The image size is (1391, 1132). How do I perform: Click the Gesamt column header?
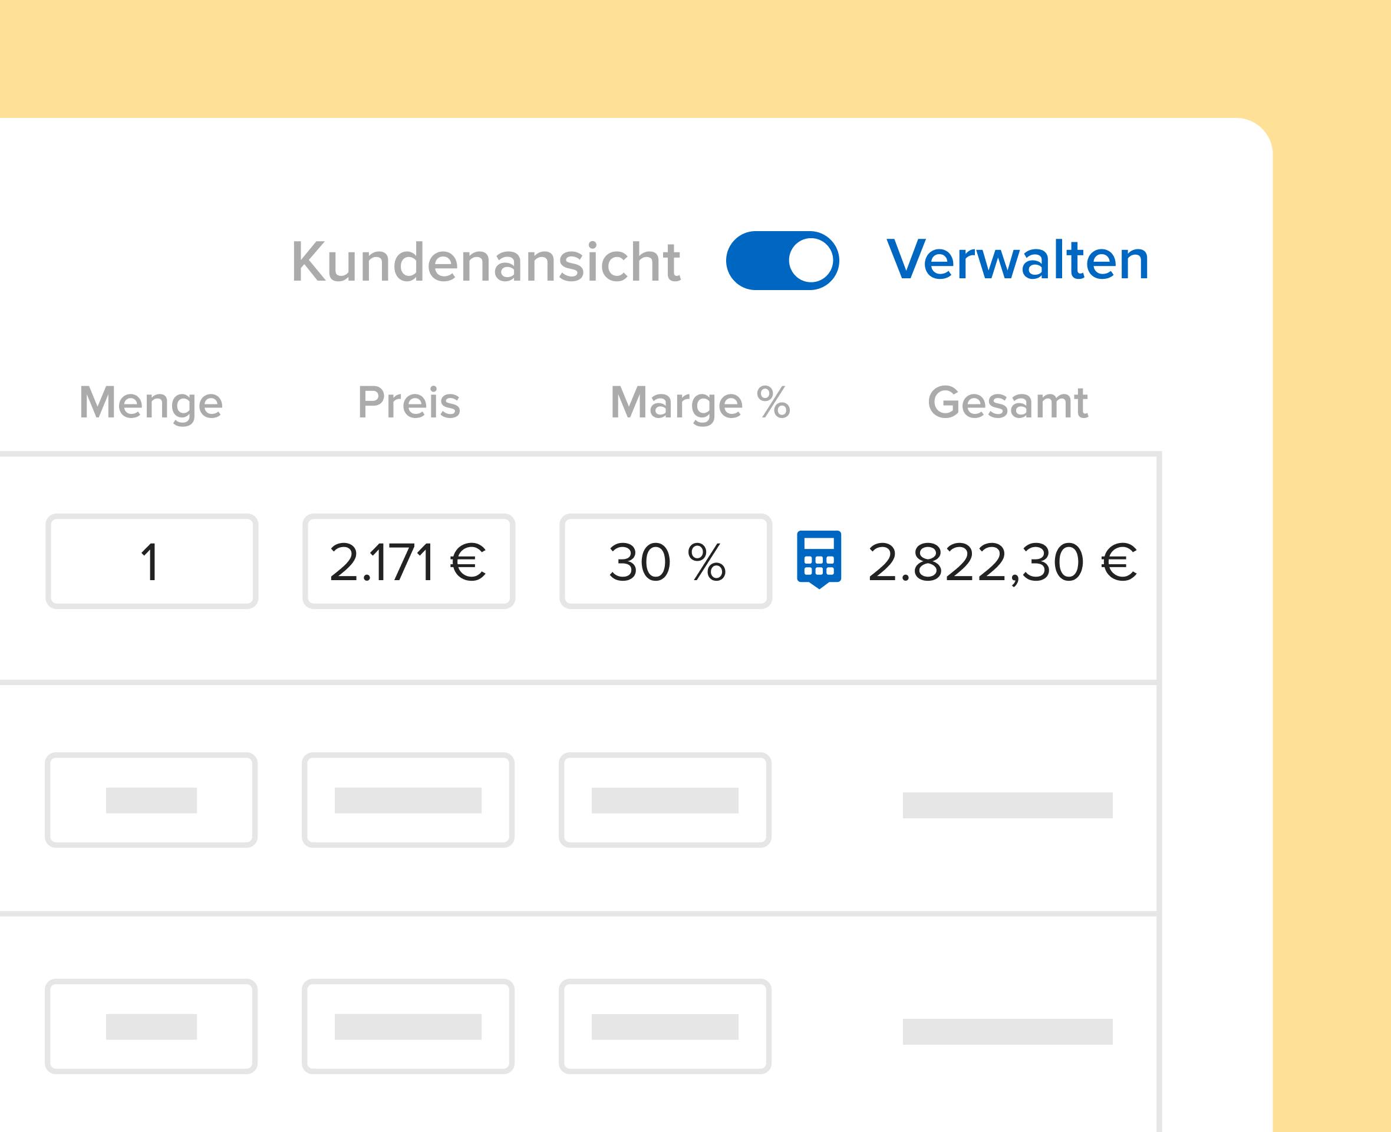point(1008,402)
